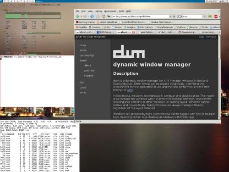This screenshot has height=172, width=229.
Task: Expand the URL bar history dropdown
Action: coord(170,17)
